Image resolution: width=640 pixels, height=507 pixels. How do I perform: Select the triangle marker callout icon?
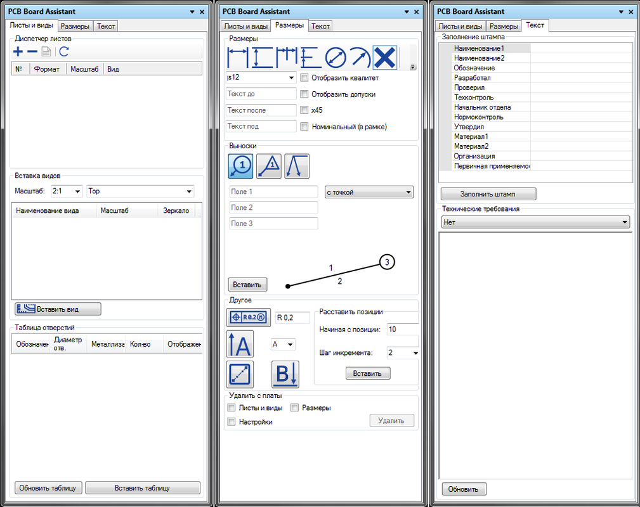(x=268, y=166)
